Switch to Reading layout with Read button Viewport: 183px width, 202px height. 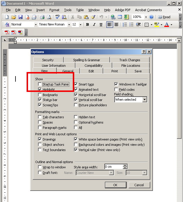click(164, 17)
